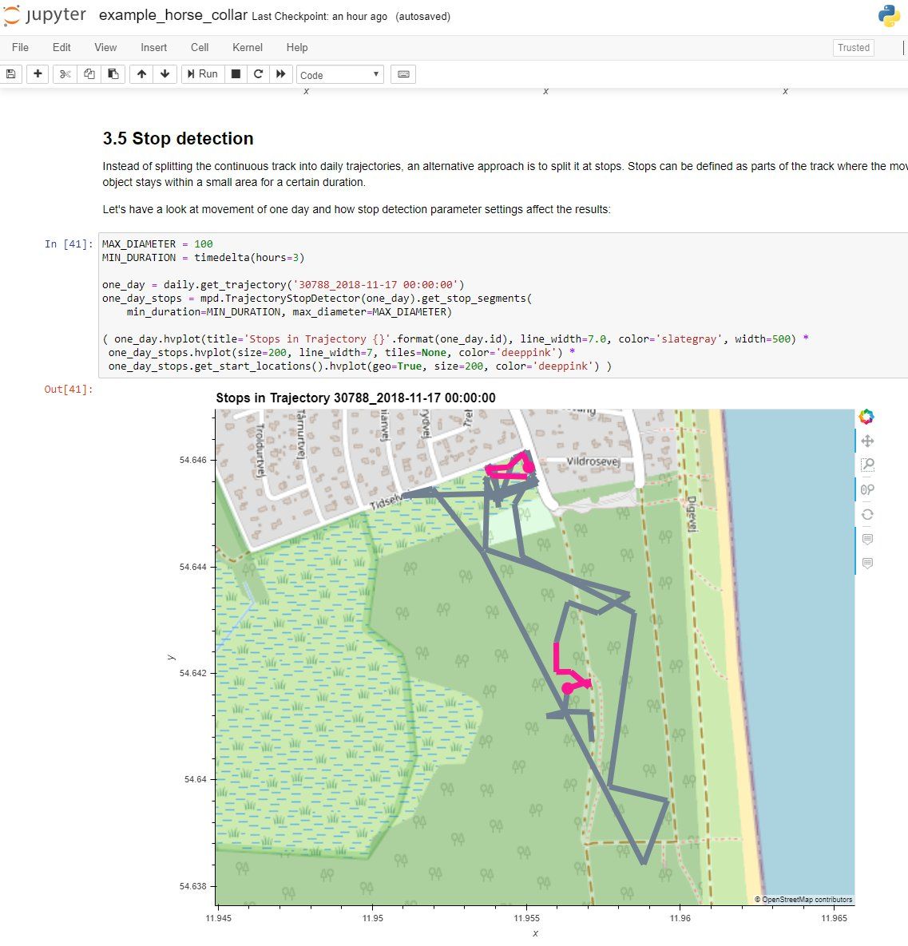Toggle the Wheel Zoom plot tool
This screenshot has width=908, height=946.
coord(867,489)
